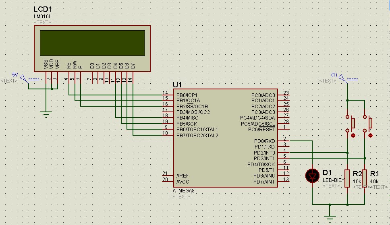Screen dimensions: 390x225
Task: Click the LM016L part value label
Action: (43, 17)
